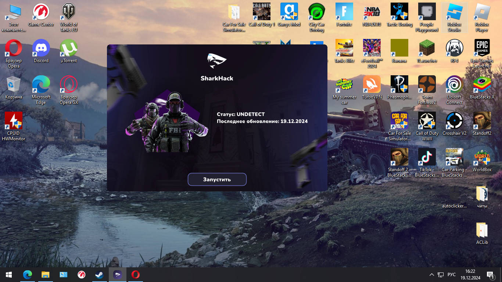Select the читы folder
The width and height of the screenshot is (502, 282).
point(482,196)
